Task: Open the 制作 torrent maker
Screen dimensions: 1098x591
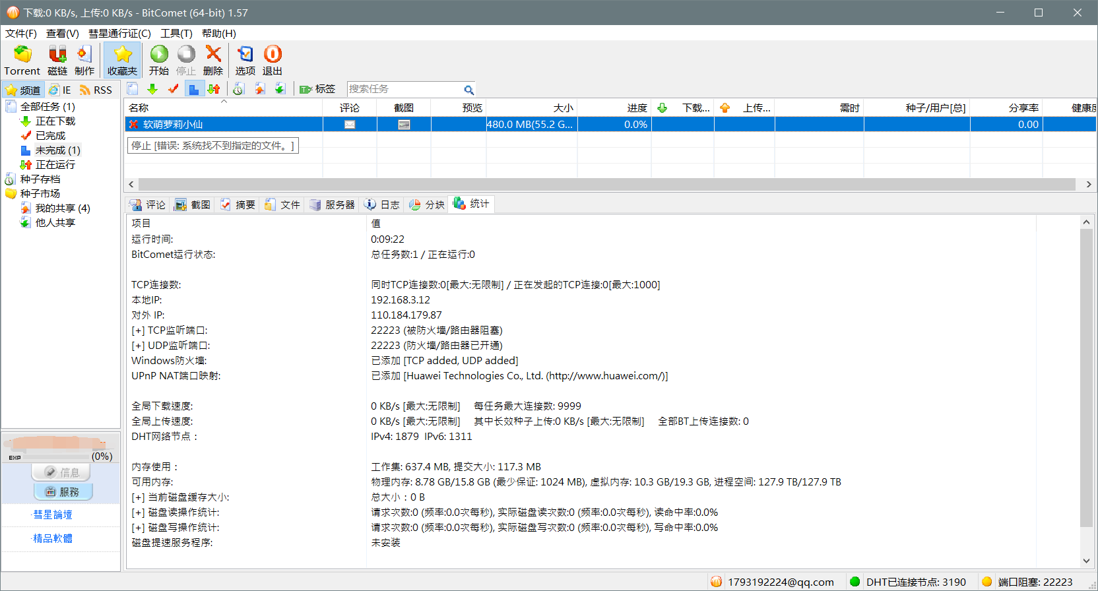Action: 84,60
